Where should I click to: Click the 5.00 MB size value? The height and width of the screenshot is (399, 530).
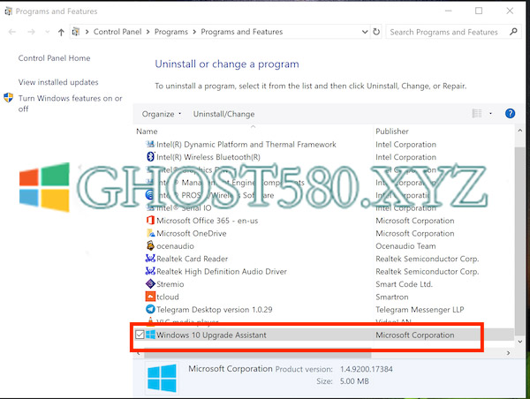(x=354, y=381)
